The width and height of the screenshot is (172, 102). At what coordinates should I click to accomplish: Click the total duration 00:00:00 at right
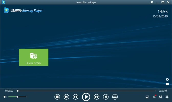coord(163,91)
